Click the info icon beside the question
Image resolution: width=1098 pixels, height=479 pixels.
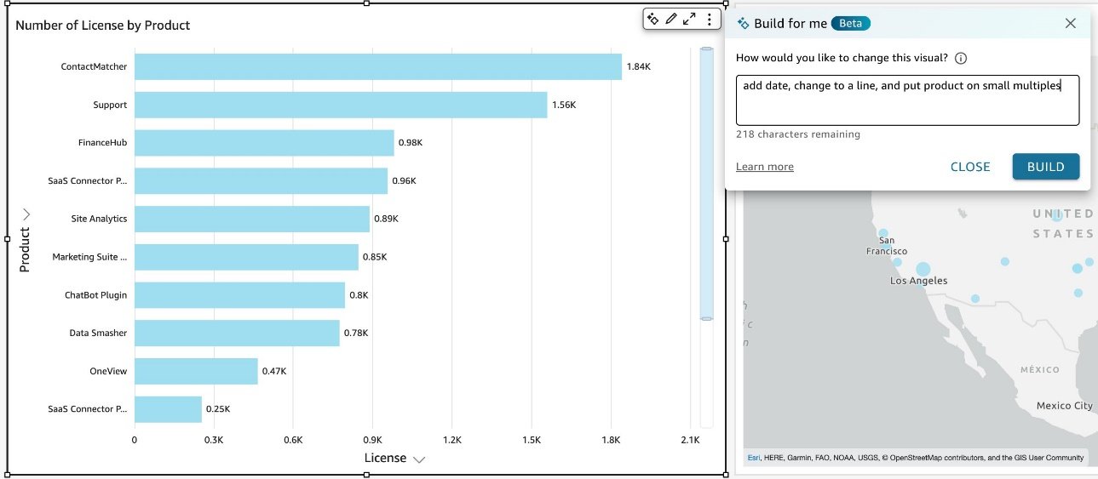[961, 59]
